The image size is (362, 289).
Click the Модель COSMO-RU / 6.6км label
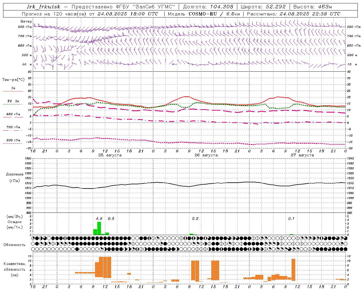[204, 14]
